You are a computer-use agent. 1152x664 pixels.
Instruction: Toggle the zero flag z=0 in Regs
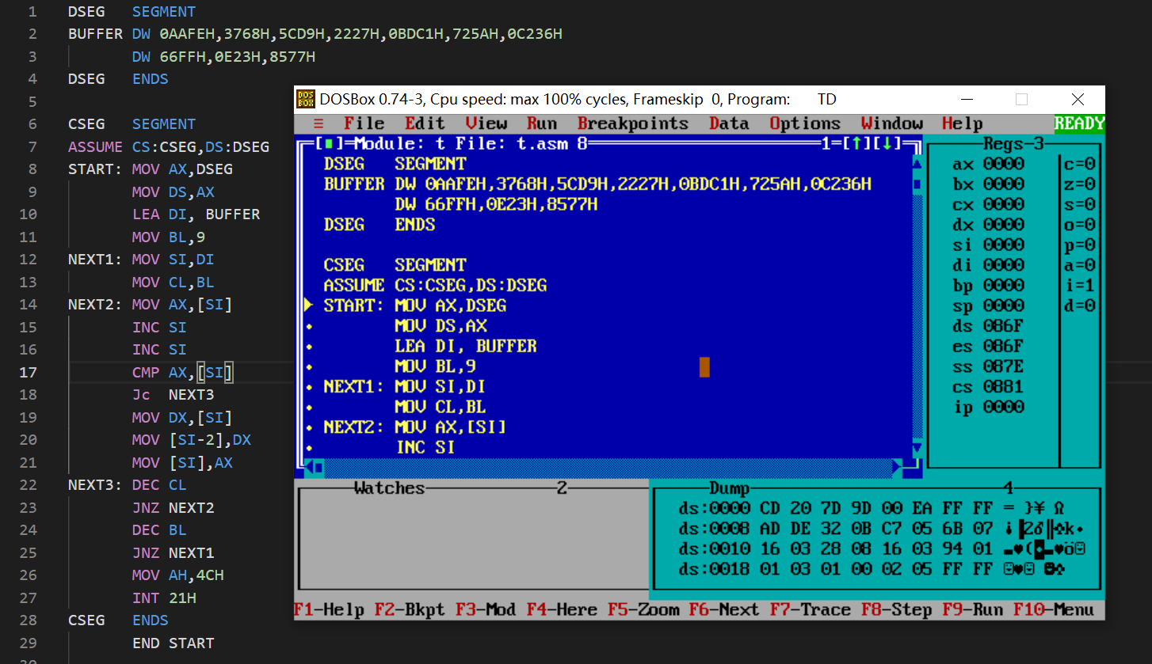(x=1080, y=184)
